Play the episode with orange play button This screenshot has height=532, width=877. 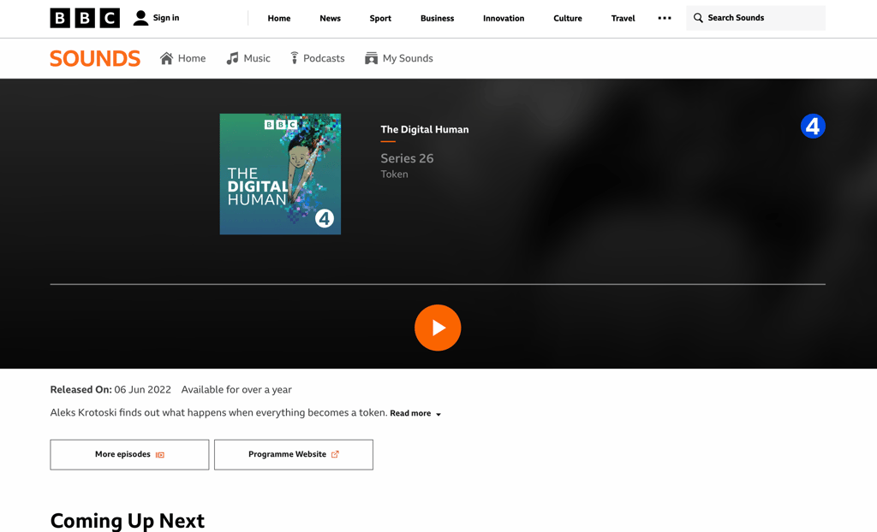pos(438,328)
